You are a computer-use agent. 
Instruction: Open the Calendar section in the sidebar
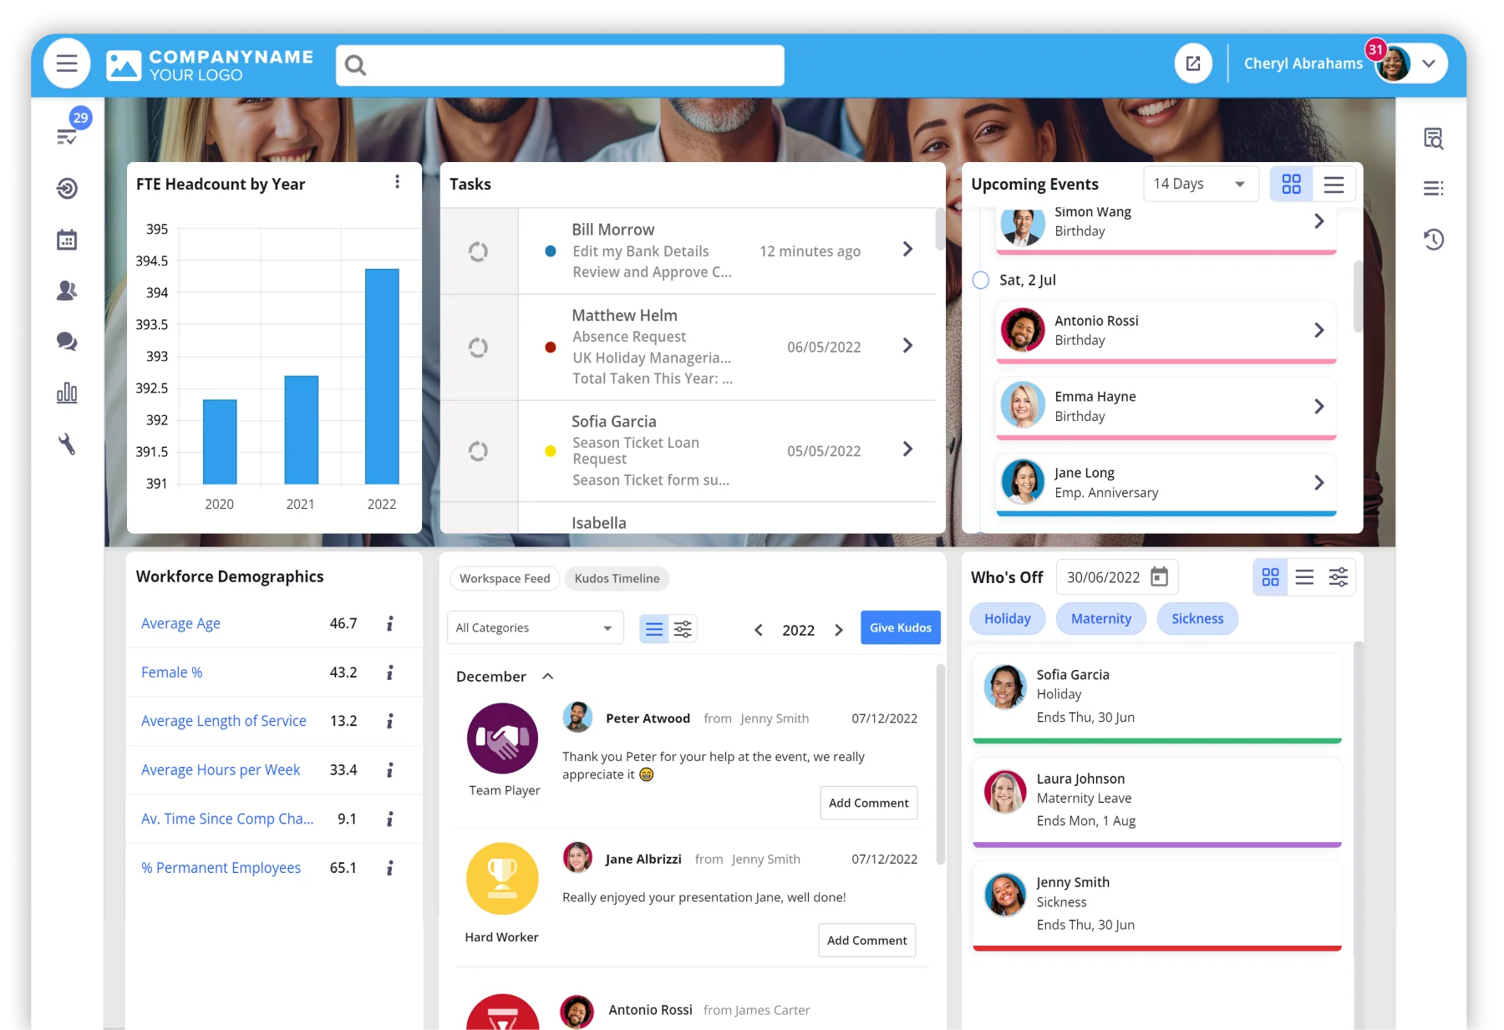coord(67,240)
